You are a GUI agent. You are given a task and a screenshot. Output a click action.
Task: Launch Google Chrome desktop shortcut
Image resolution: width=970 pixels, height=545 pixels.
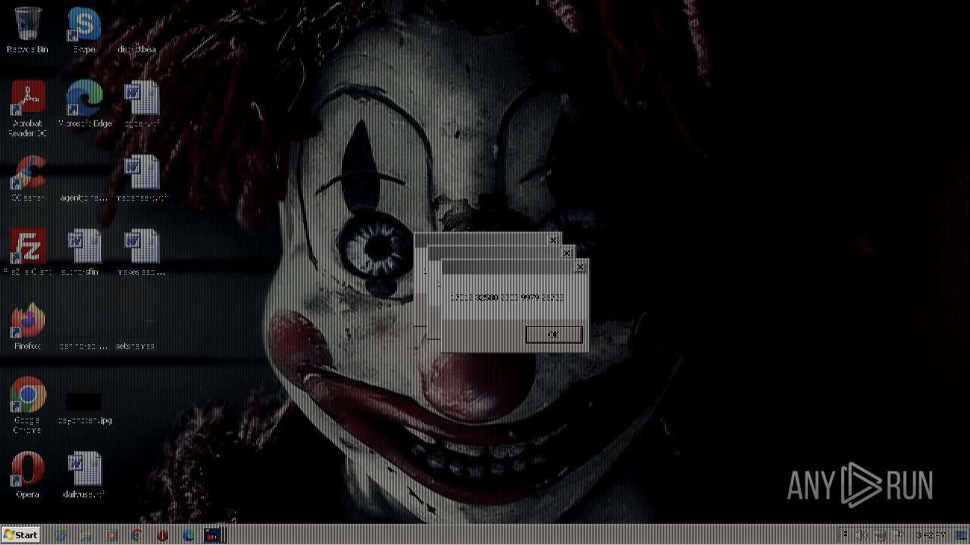click(x=27, y=405)
